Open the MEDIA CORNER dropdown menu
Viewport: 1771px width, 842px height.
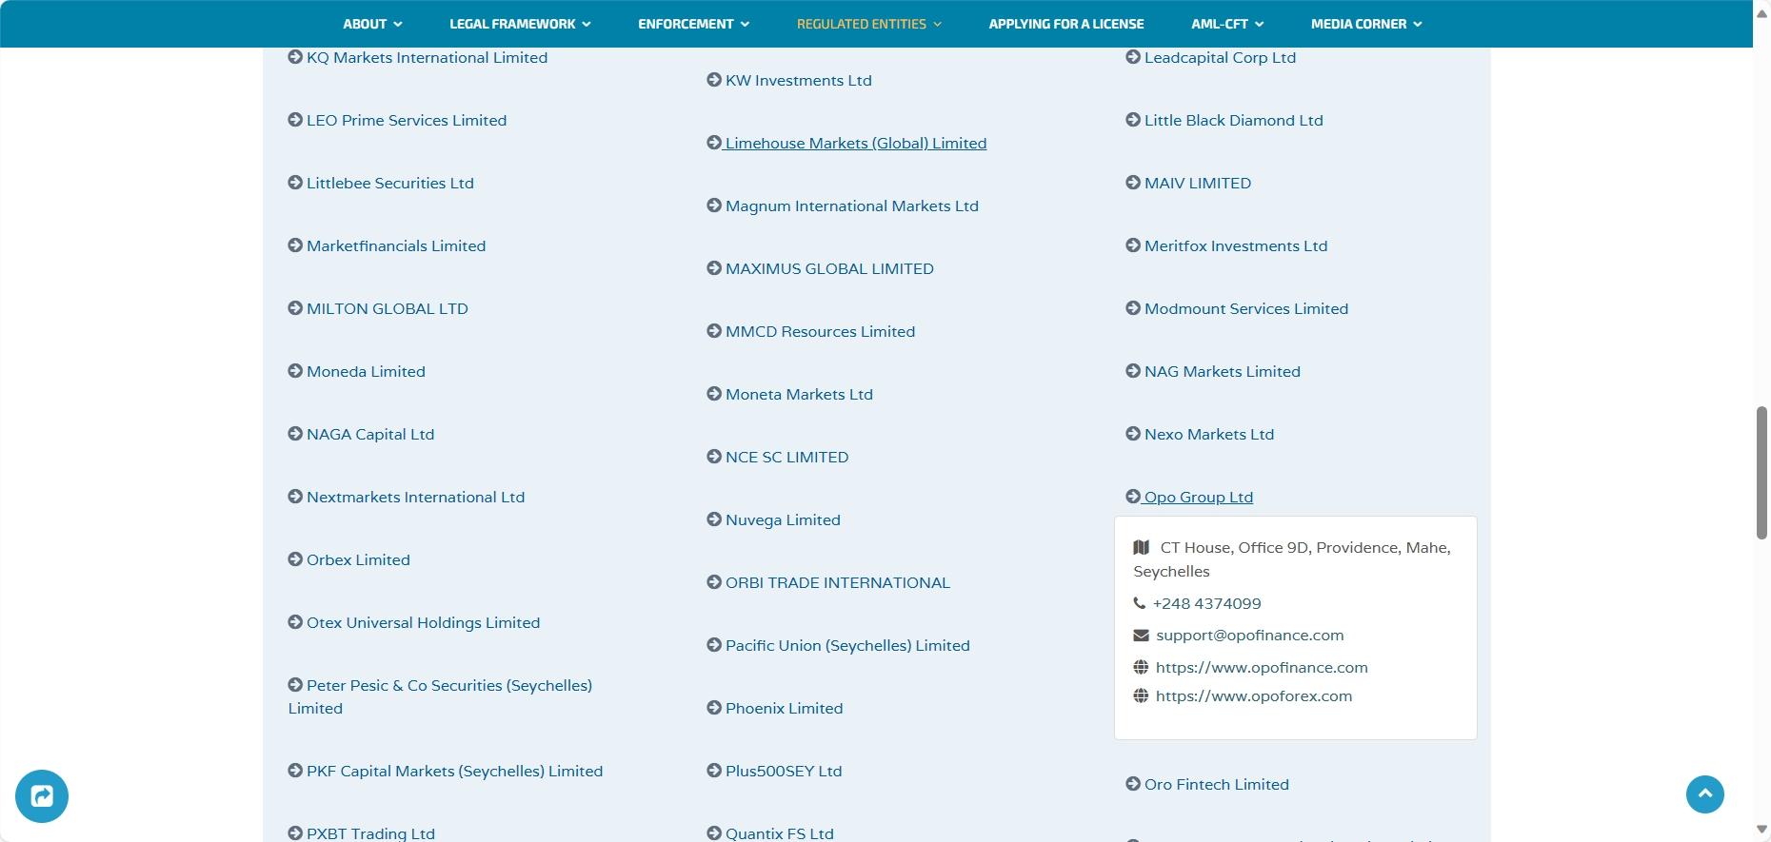1366,24
